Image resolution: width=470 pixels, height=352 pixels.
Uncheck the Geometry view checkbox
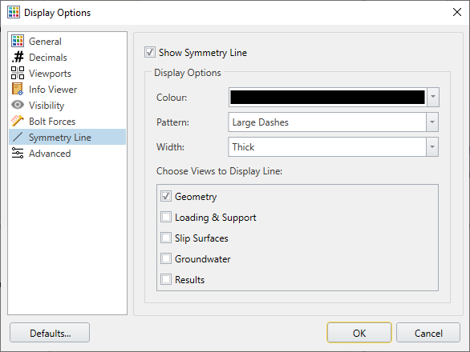click(x=166, y=196)
